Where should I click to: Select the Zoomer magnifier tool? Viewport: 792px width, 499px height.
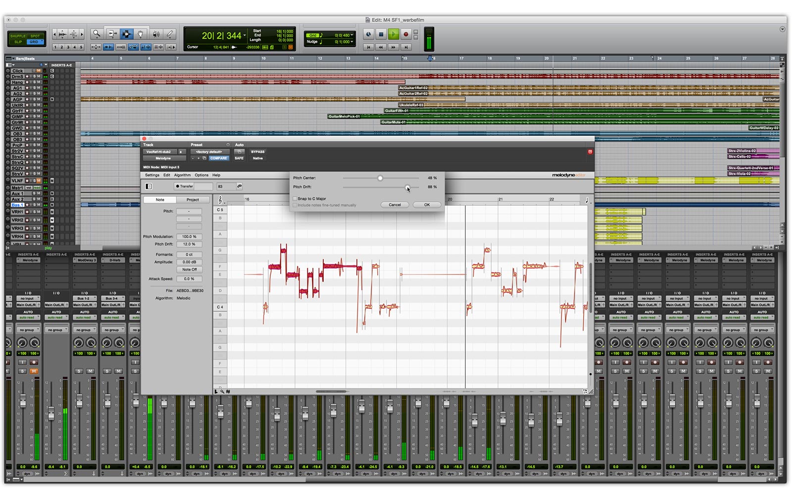97,34
